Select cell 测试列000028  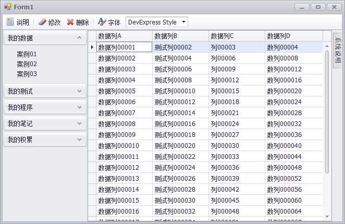(180, 190)
